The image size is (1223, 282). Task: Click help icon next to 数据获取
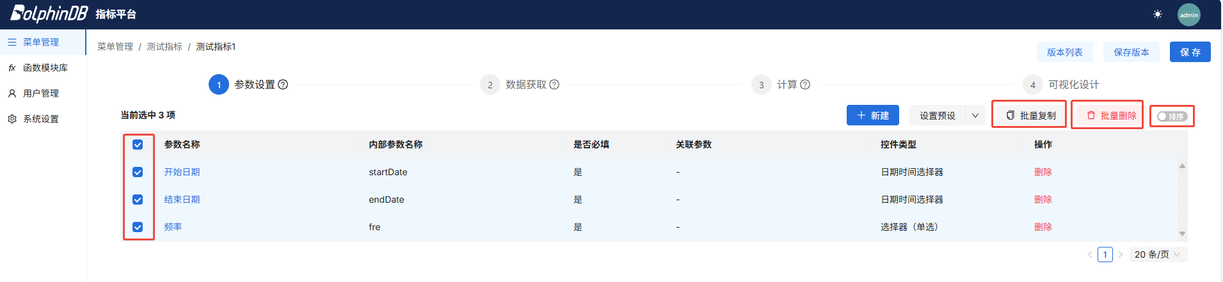coord(554,84)
